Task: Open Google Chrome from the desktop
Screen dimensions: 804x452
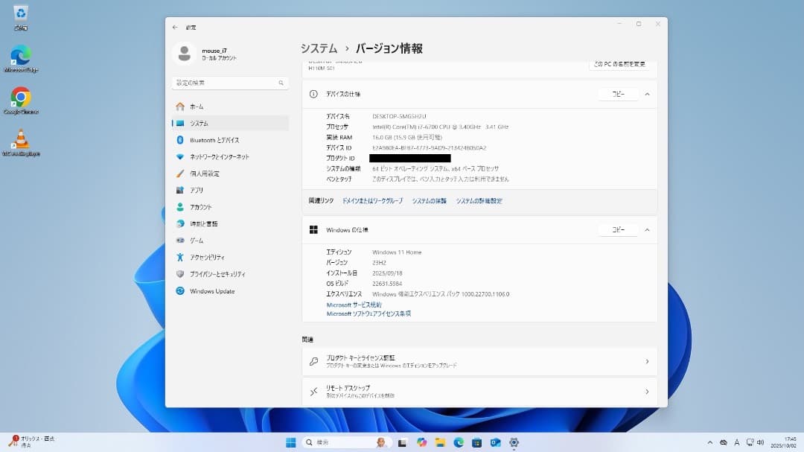Action: tap(20, 95)
